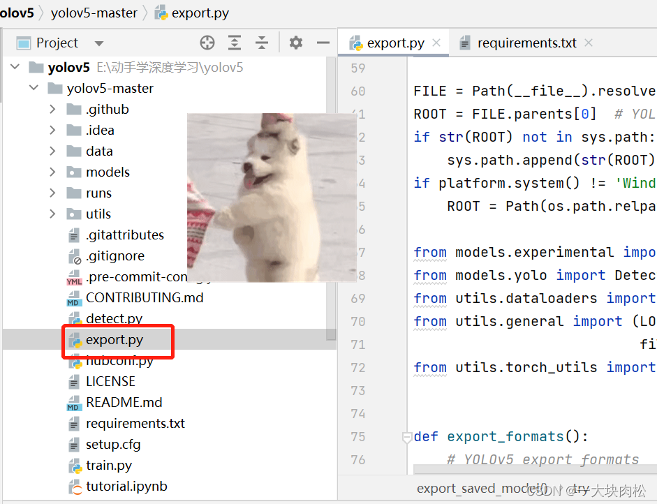Click the setup.cfg file icon
The image size is (657, 504).
[74, 445]
